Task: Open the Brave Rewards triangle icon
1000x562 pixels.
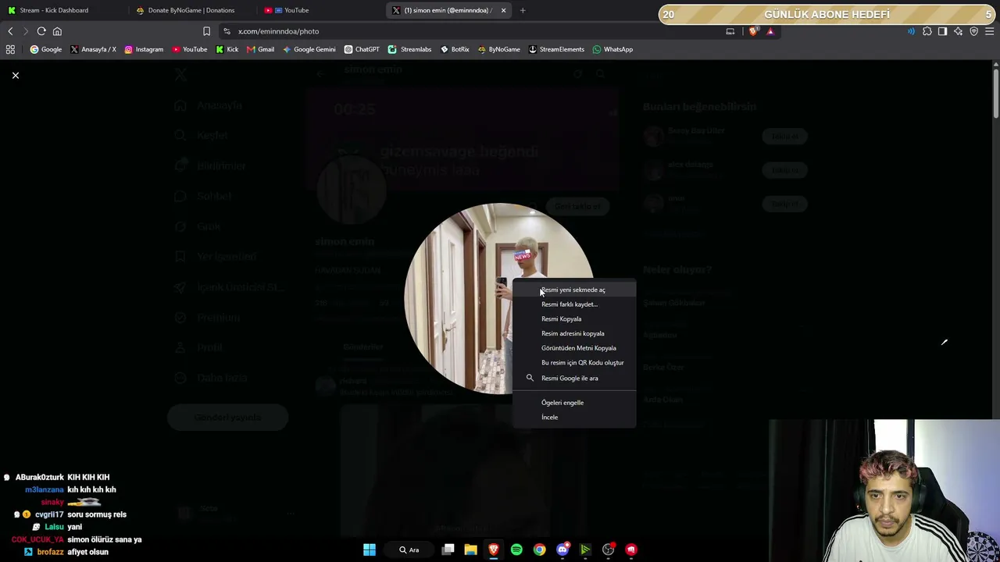Action: (x=770, y=31)
